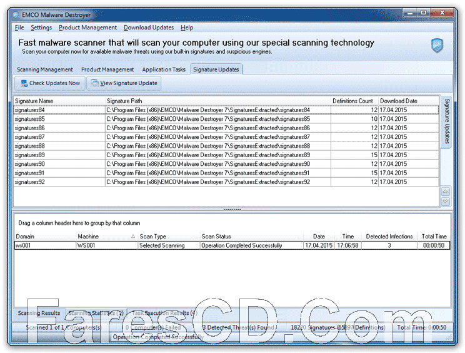This screenshot has height=353, width=465.
Task: Open the File menu
Action: 19,28
